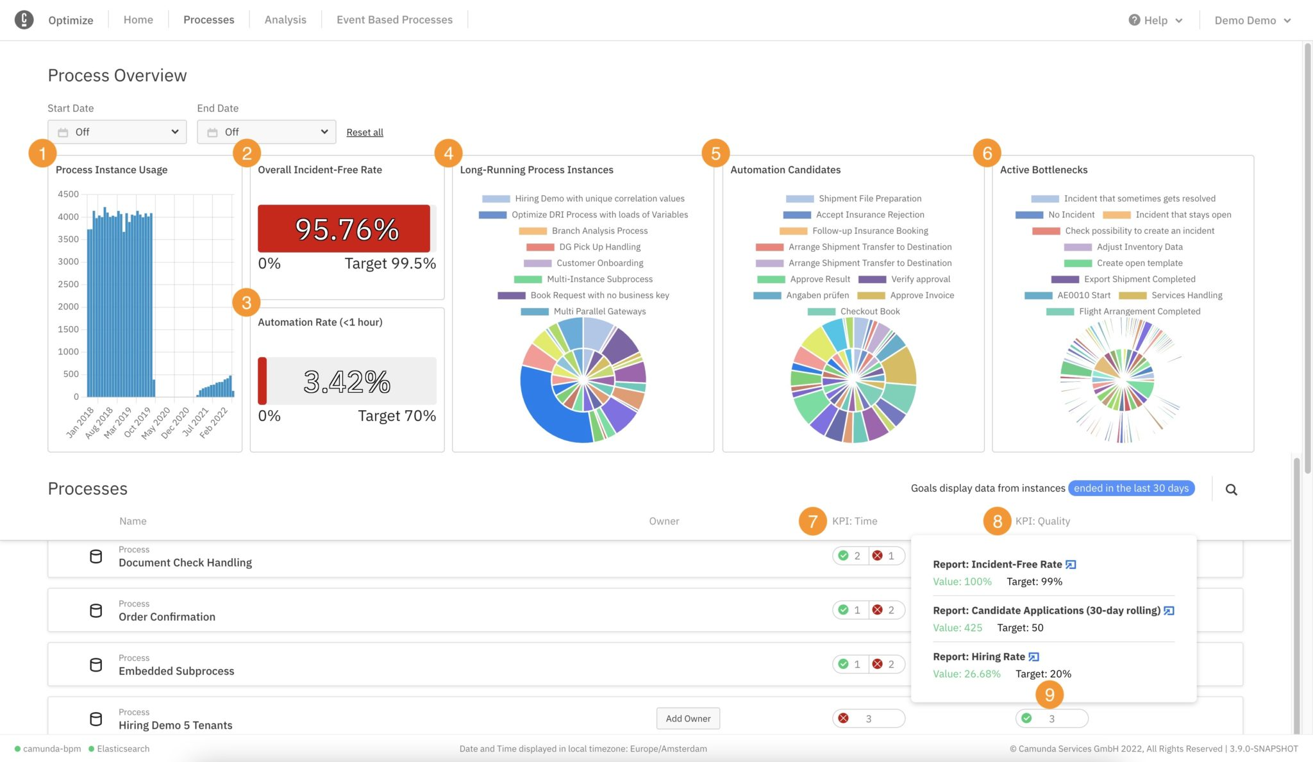Toggle the No Incident legend entry

pyautogui.click(x=1071, y=215)
